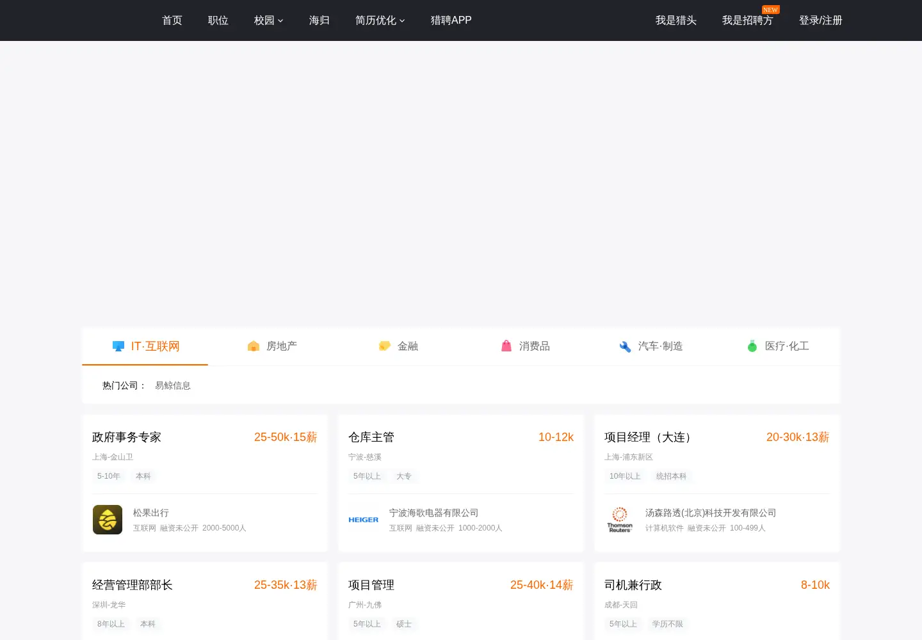Switch to the 消费品 tab
The image size is (922, 640).
(524, 346)
